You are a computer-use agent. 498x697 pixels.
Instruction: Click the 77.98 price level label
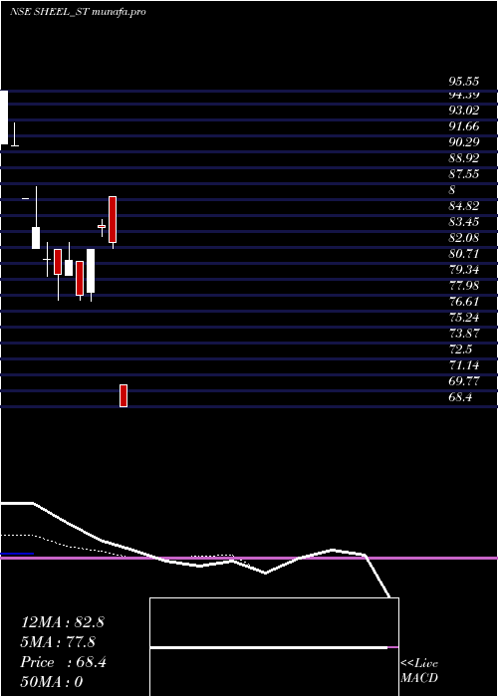464,286
